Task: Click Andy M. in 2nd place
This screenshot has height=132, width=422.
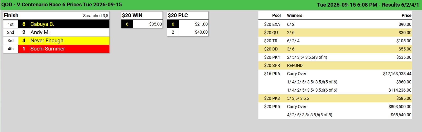Action: (40, 32)
